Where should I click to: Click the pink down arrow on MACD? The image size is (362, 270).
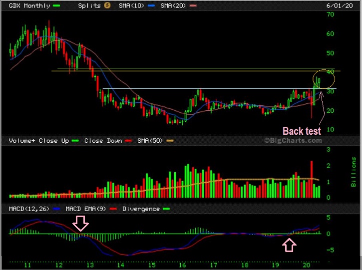point(81,224)
